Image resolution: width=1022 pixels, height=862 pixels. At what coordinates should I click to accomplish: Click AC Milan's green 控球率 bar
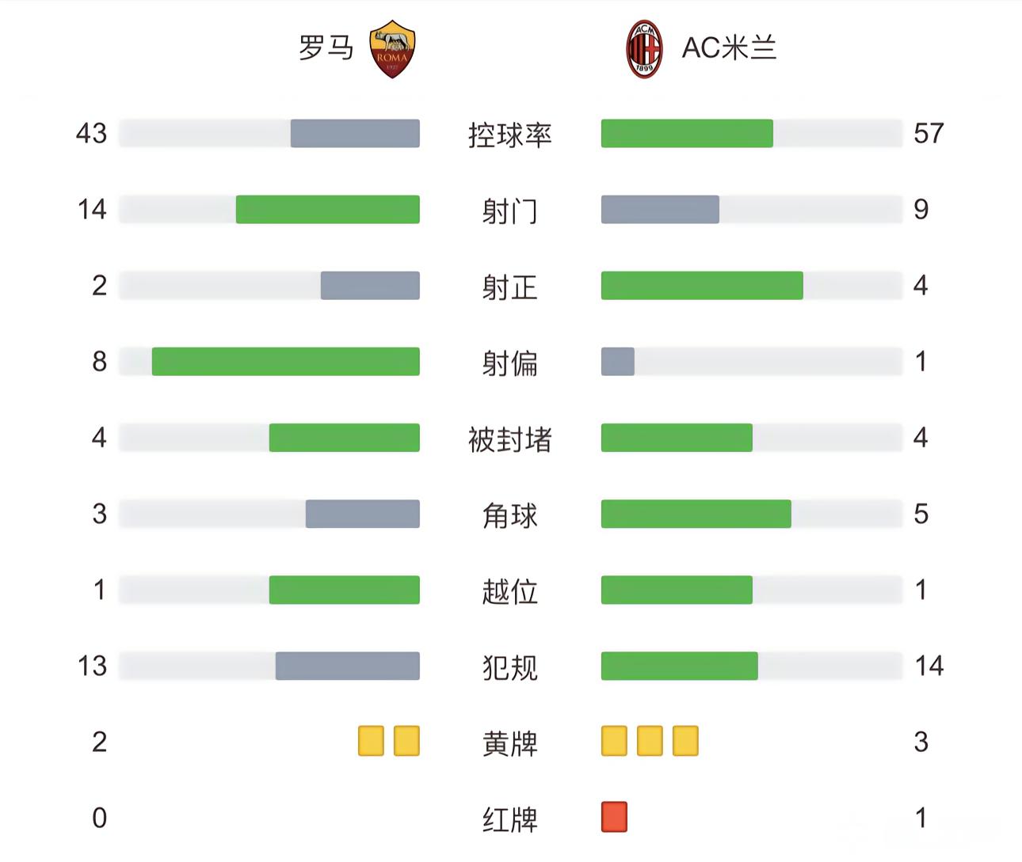point(687,134)
